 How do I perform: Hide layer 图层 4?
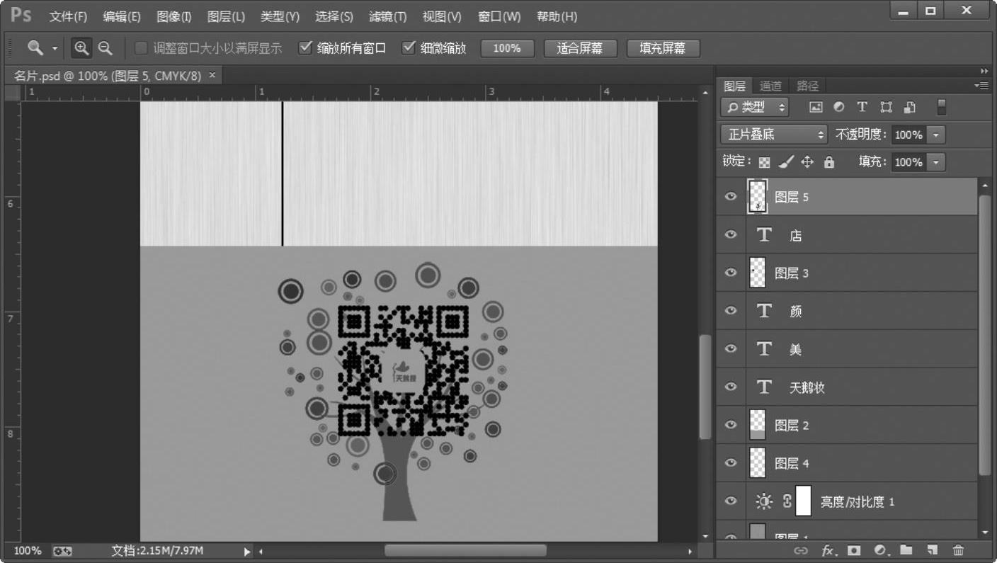(x=731, y=463)
